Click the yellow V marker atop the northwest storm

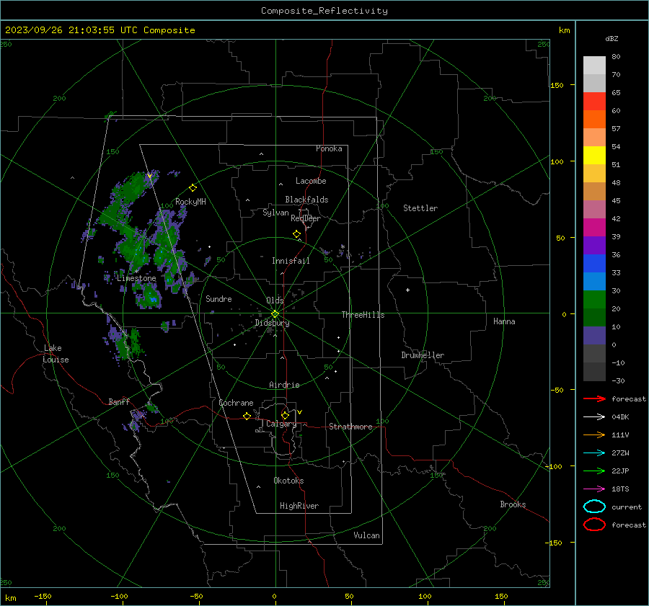click(x=149, y=177)
